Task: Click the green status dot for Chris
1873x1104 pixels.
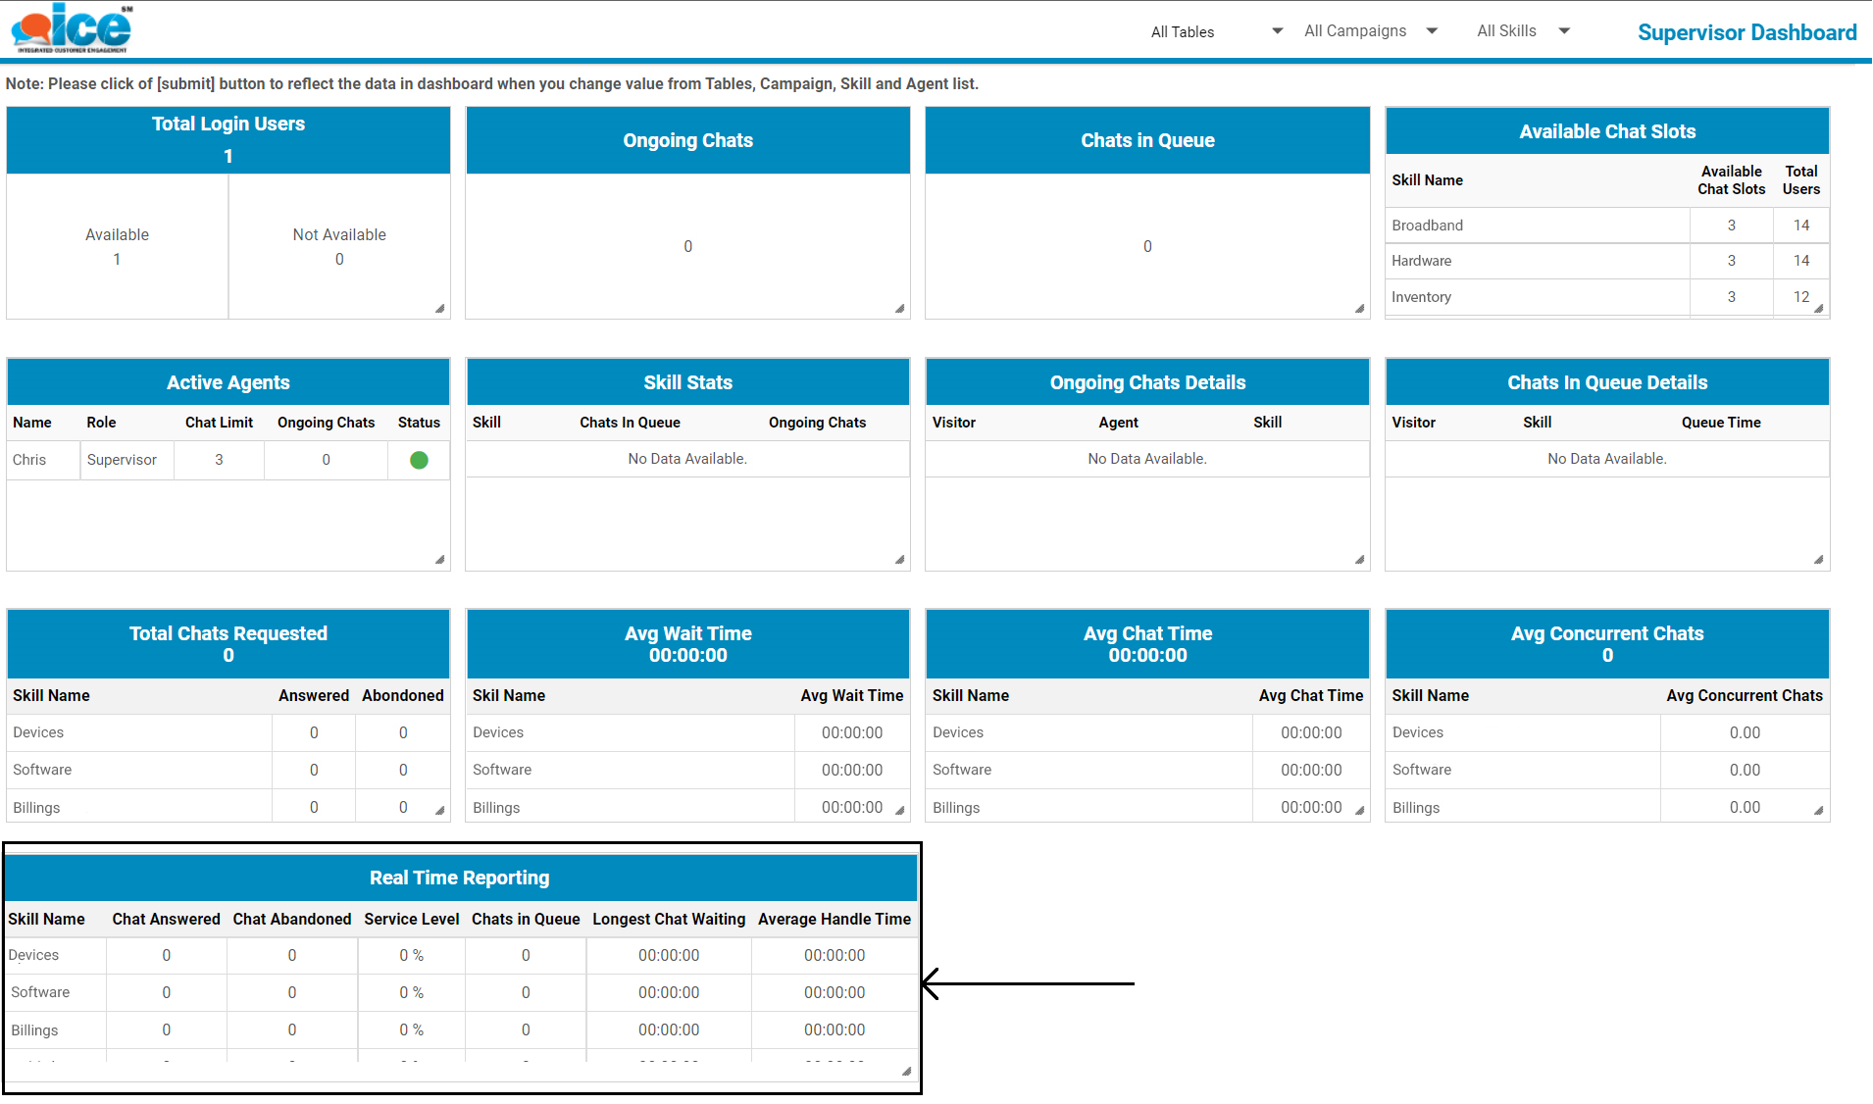Action: (419, 460)
